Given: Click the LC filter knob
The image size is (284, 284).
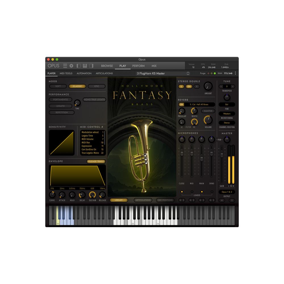Looking at the screenshot, I should [182, 122].
